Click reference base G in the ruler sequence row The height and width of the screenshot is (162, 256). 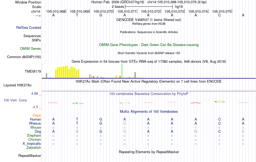pos(101,15)
